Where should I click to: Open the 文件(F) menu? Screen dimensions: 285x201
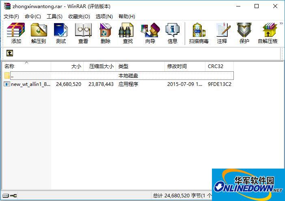(11, 17)
